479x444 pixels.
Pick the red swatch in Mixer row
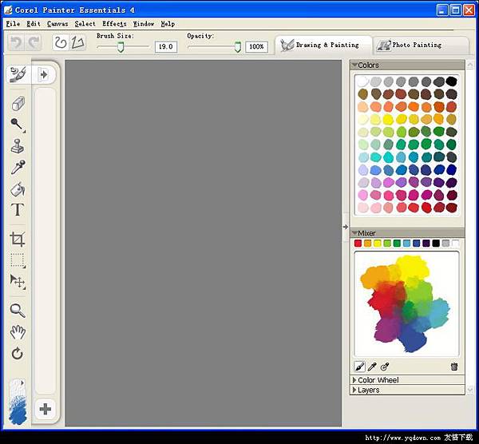(358, 244)
